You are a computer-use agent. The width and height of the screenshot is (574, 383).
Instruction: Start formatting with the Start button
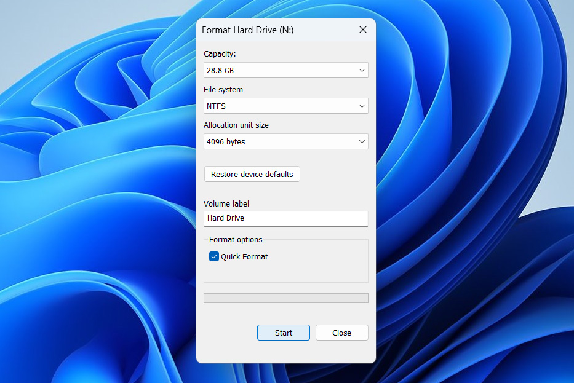pos(284,333)
